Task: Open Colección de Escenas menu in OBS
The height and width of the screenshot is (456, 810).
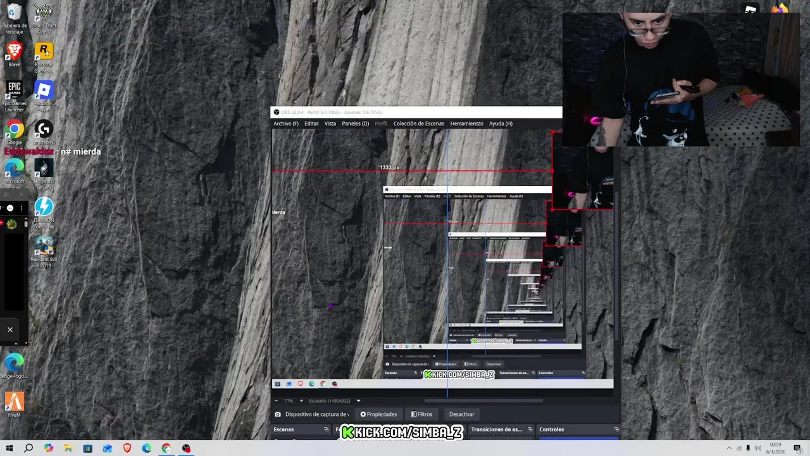Action: click(419, 123)
